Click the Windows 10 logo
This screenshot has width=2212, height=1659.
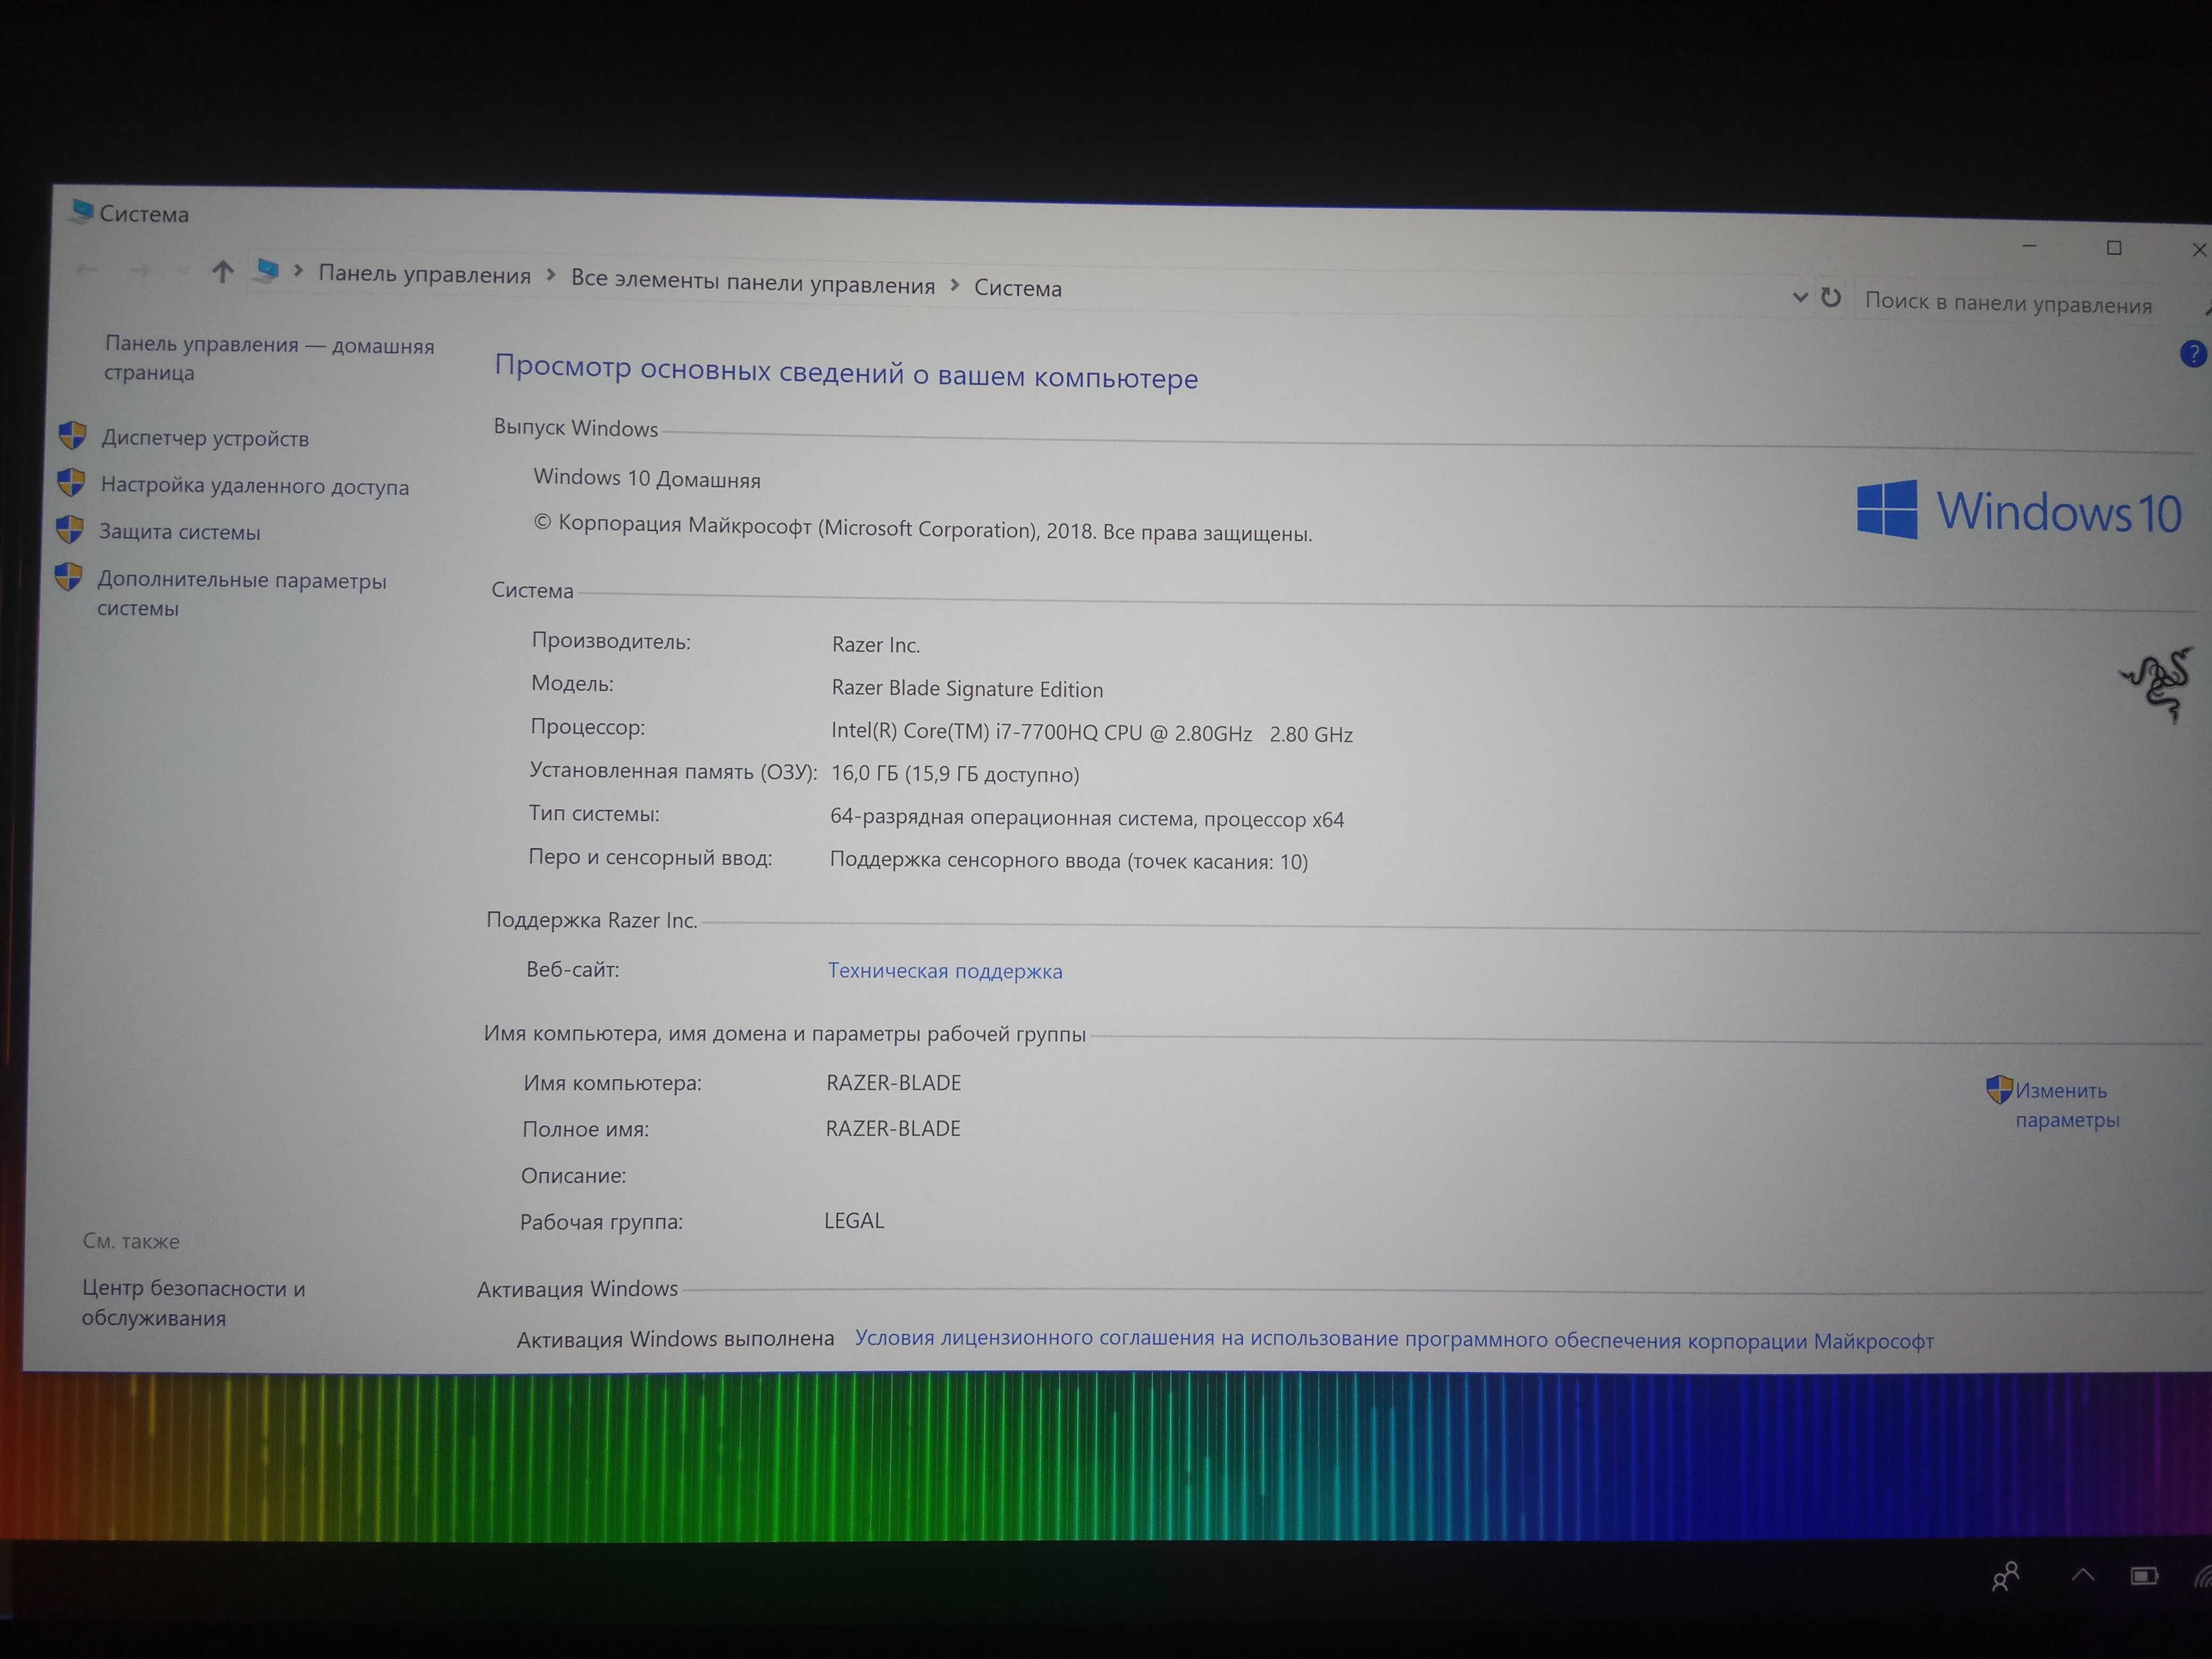[2019, 511]
